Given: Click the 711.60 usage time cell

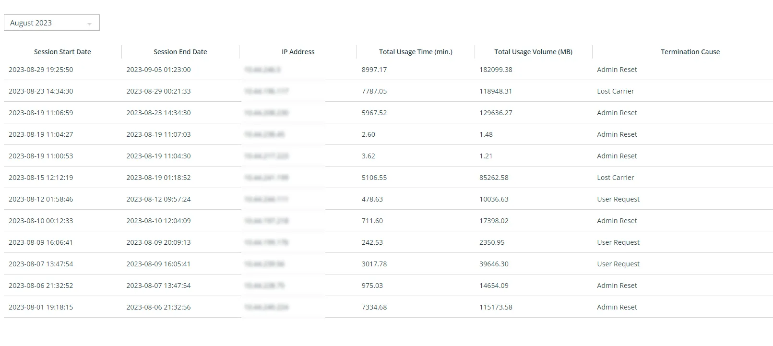Looking at the screenshot, I should [372, 221].
